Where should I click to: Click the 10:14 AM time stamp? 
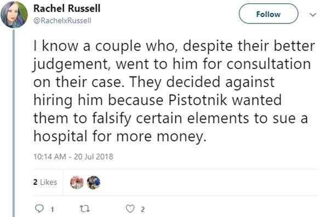[x=49, y=157]
